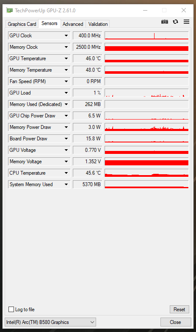The image size is (196, 332).
Task: Click the 45.6 °C CPU temperature value
Action: 88,173
